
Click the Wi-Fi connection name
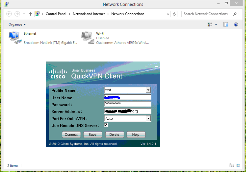point(100,33)
